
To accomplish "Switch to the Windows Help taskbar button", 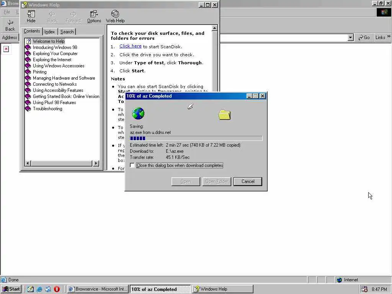I will pos(223,289).
